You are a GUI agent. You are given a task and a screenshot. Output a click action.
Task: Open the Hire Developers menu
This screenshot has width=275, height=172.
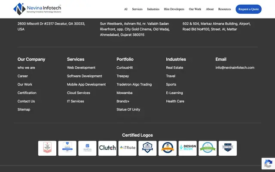174,9
